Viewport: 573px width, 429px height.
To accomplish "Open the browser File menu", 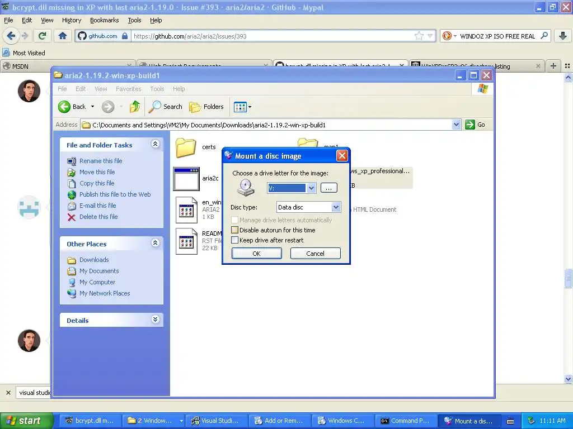I will (x=8, y=20).
